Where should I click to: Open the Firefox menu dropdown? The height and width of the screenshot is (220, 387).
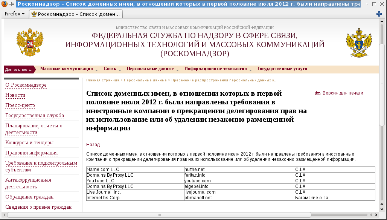(15, 14)
